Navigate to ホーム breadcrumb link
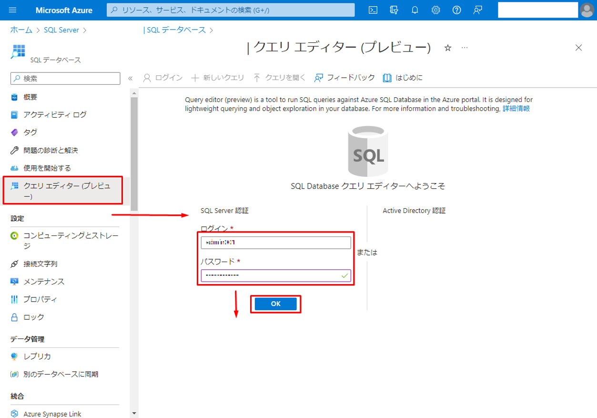The height and width of the screenshot is (418, 597). pyautogui.click(x=22, y=30)
